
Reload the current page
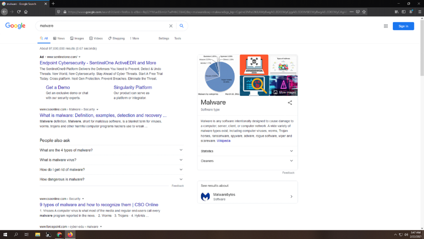pyautogui.click(x=19, y=12)
